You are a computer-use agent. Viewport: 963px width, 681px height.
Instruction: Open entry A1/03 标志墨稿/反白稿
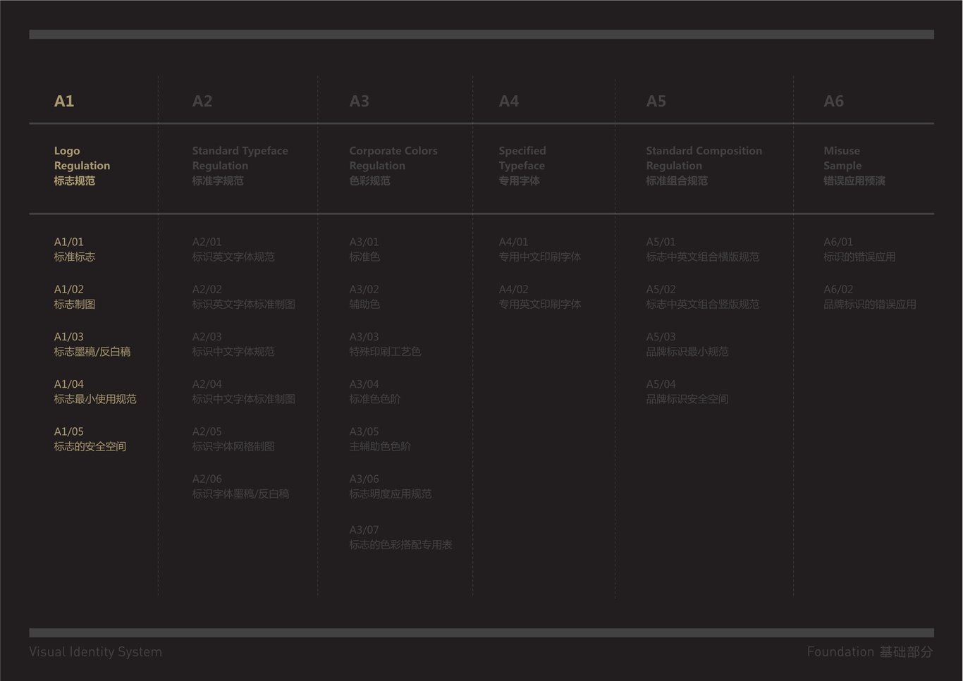pos(92,344)
